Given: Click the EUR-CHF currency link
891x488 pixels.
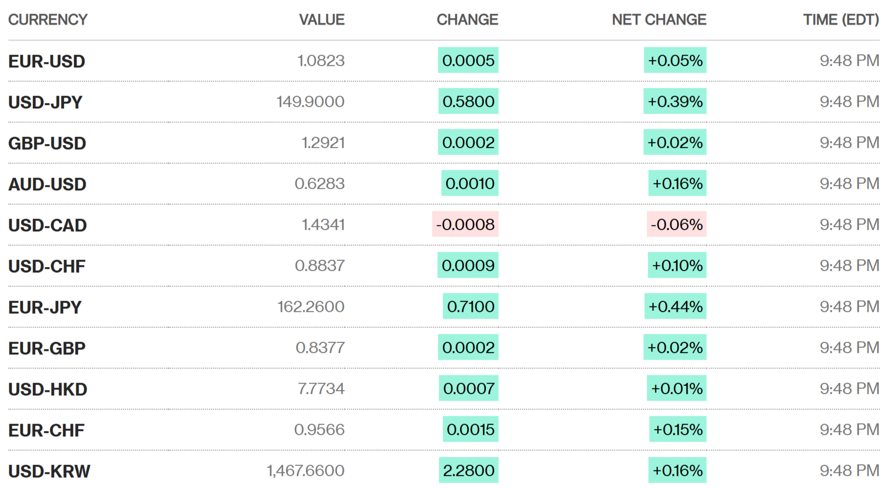Looking at the screenshot, I should click(x=46, y=430).
